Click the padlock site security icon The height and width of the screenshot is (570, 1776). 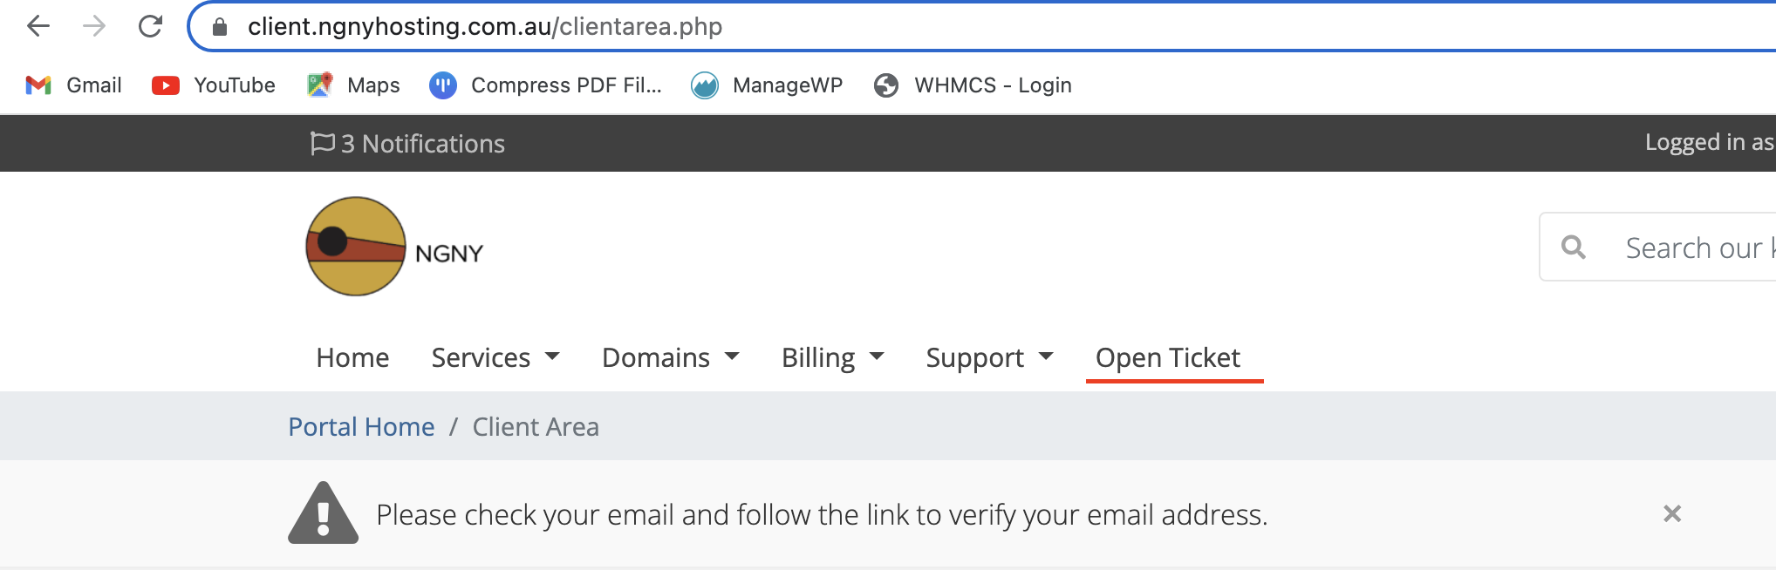point(220,27)
